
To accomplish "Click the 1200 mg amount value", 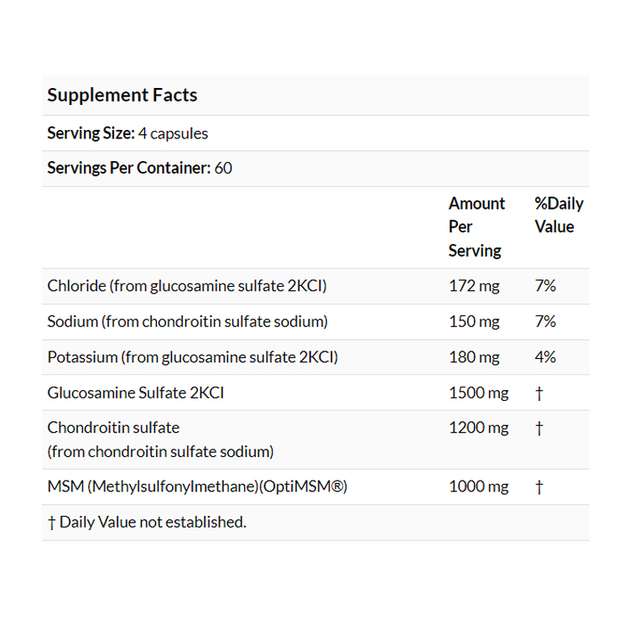I will (478, 428).
